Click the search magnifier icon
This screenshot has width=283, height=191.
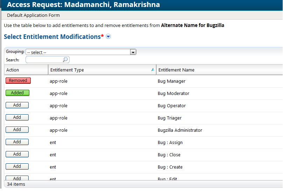[x=65, y=60]
